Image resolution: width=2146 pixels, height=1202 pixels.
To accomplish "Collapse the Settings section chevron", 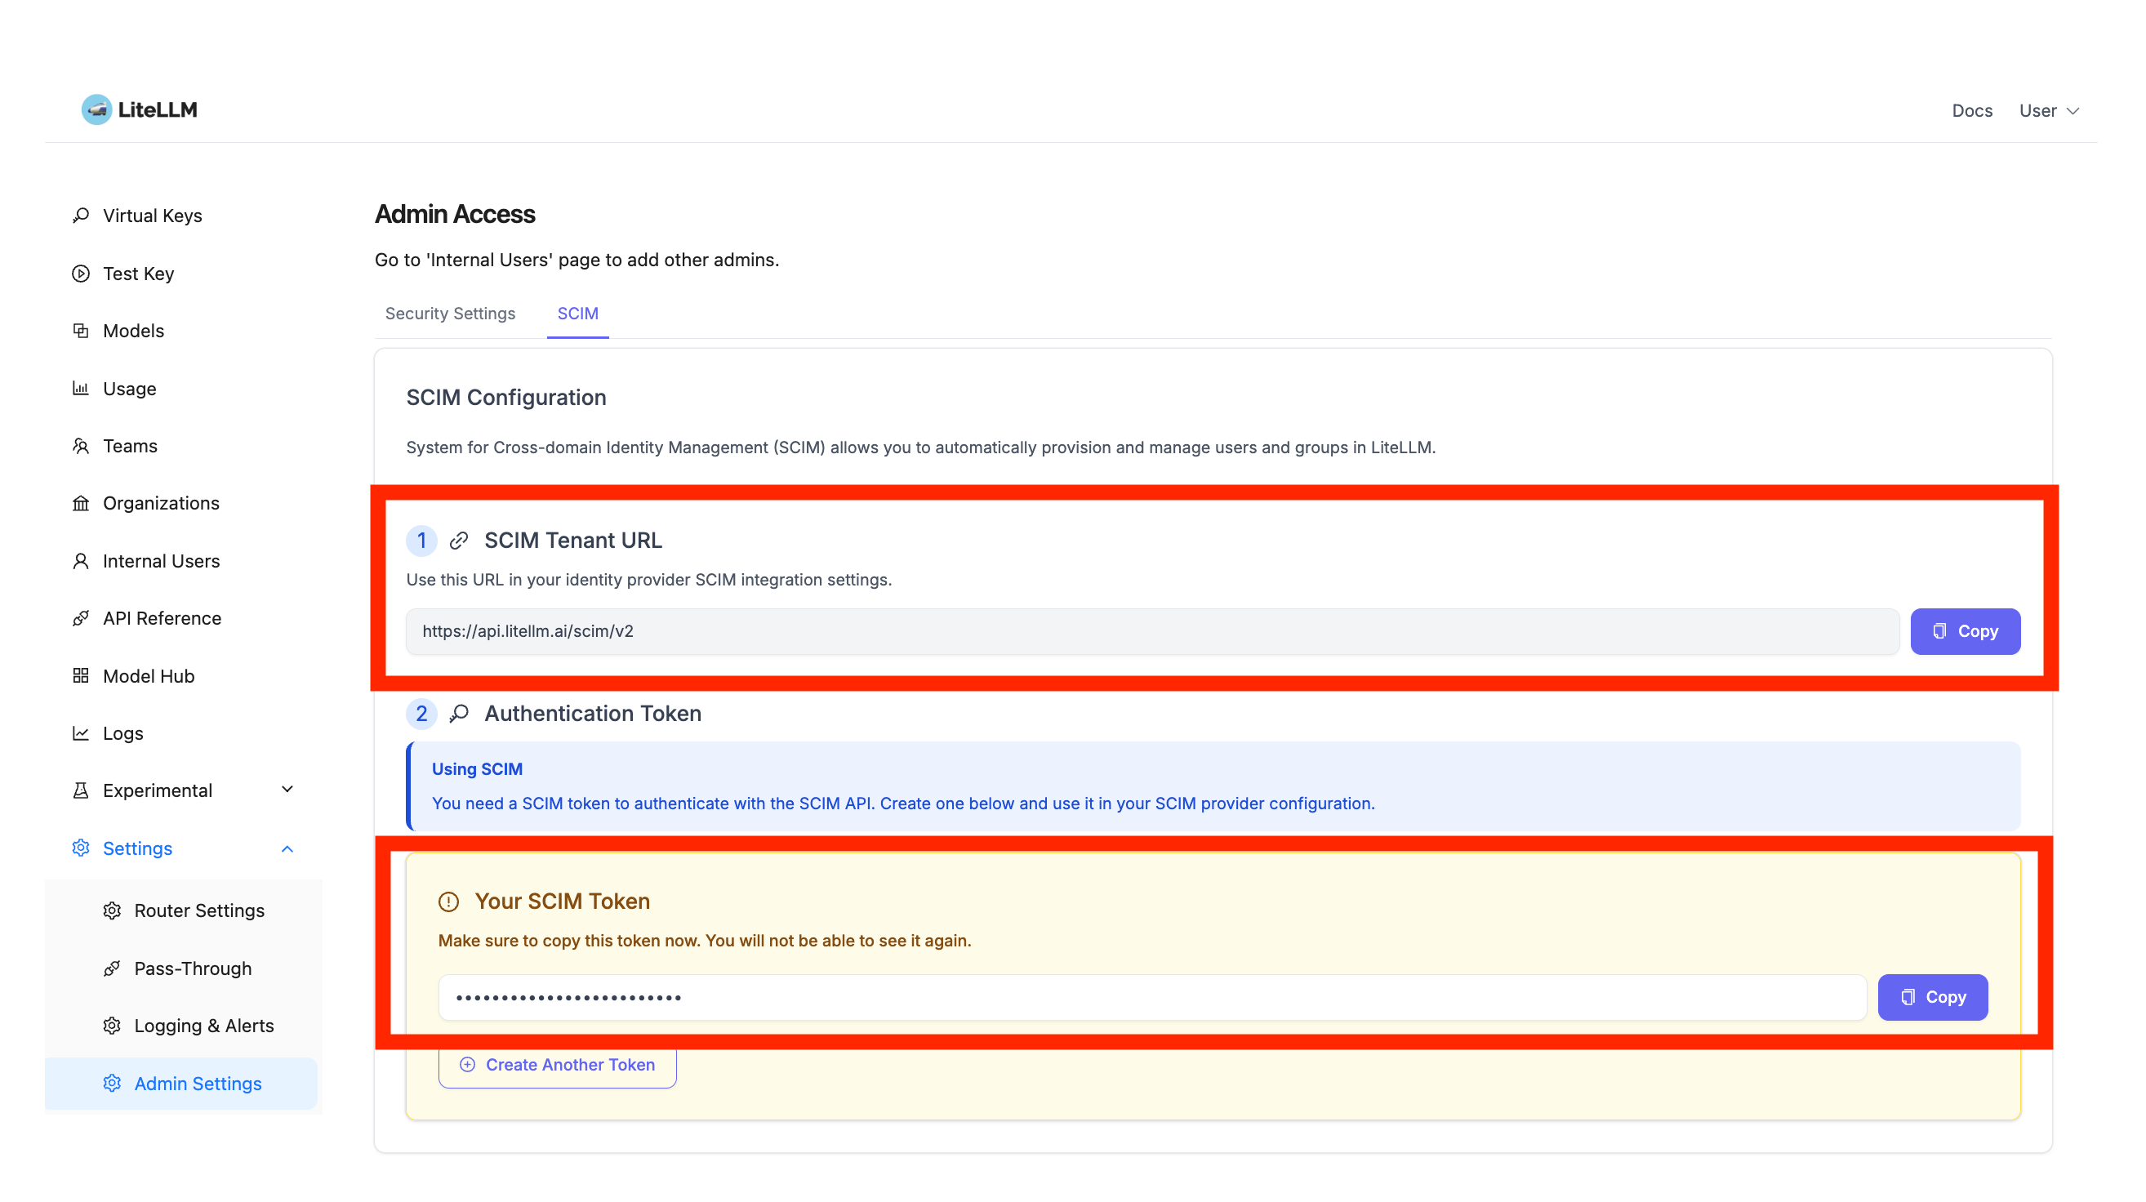I will tap(287, 848).
